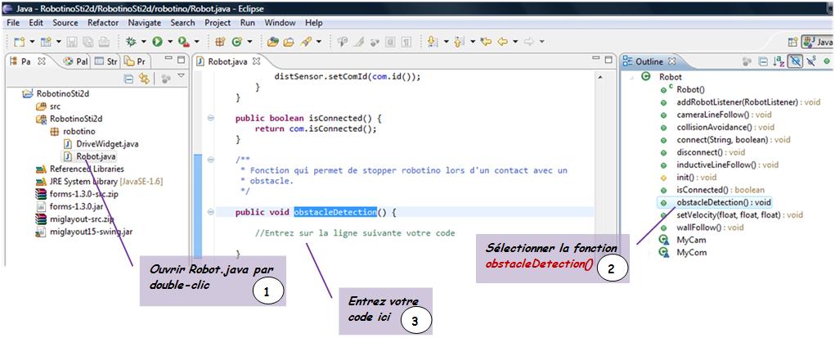Close the Robot.java editor tab

pyautogui.click(x=255, y=61)
